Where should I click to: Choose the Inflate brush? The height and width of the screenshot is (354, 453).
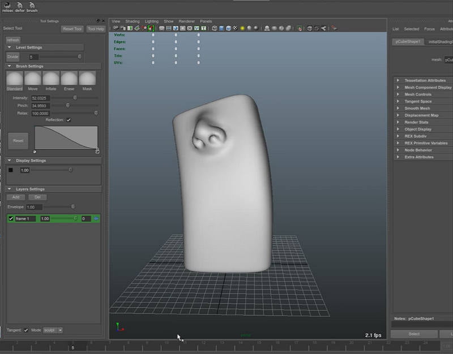coord(51,78)
